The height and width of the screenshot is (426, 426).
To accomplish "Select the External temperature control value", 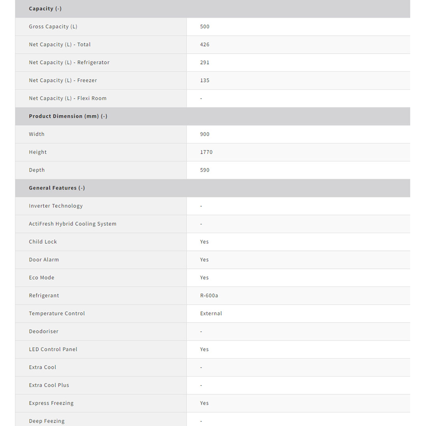I will [x=211, y=314].
